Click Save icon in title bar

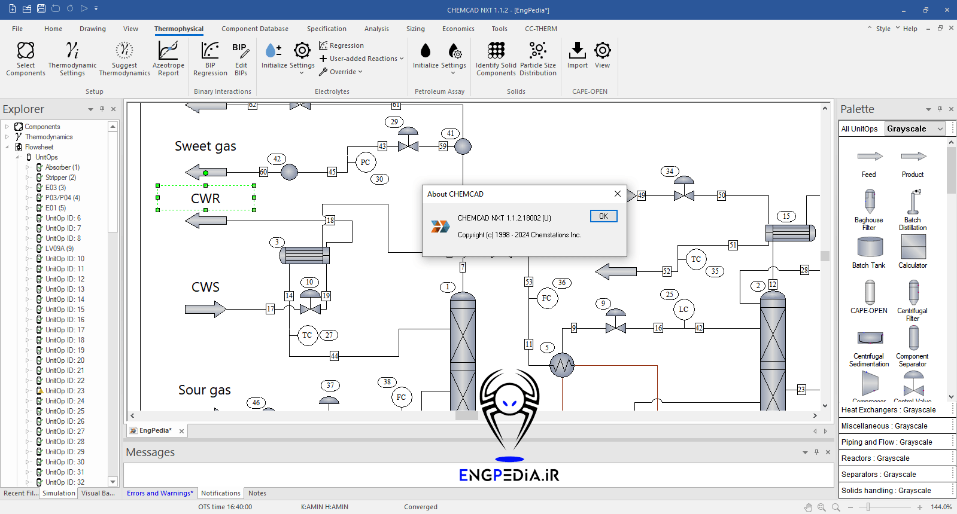pos(41,8)
